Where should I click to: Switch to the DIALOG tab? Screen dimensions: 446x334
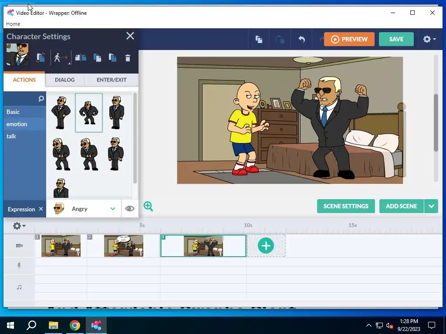tap(64, 80)
